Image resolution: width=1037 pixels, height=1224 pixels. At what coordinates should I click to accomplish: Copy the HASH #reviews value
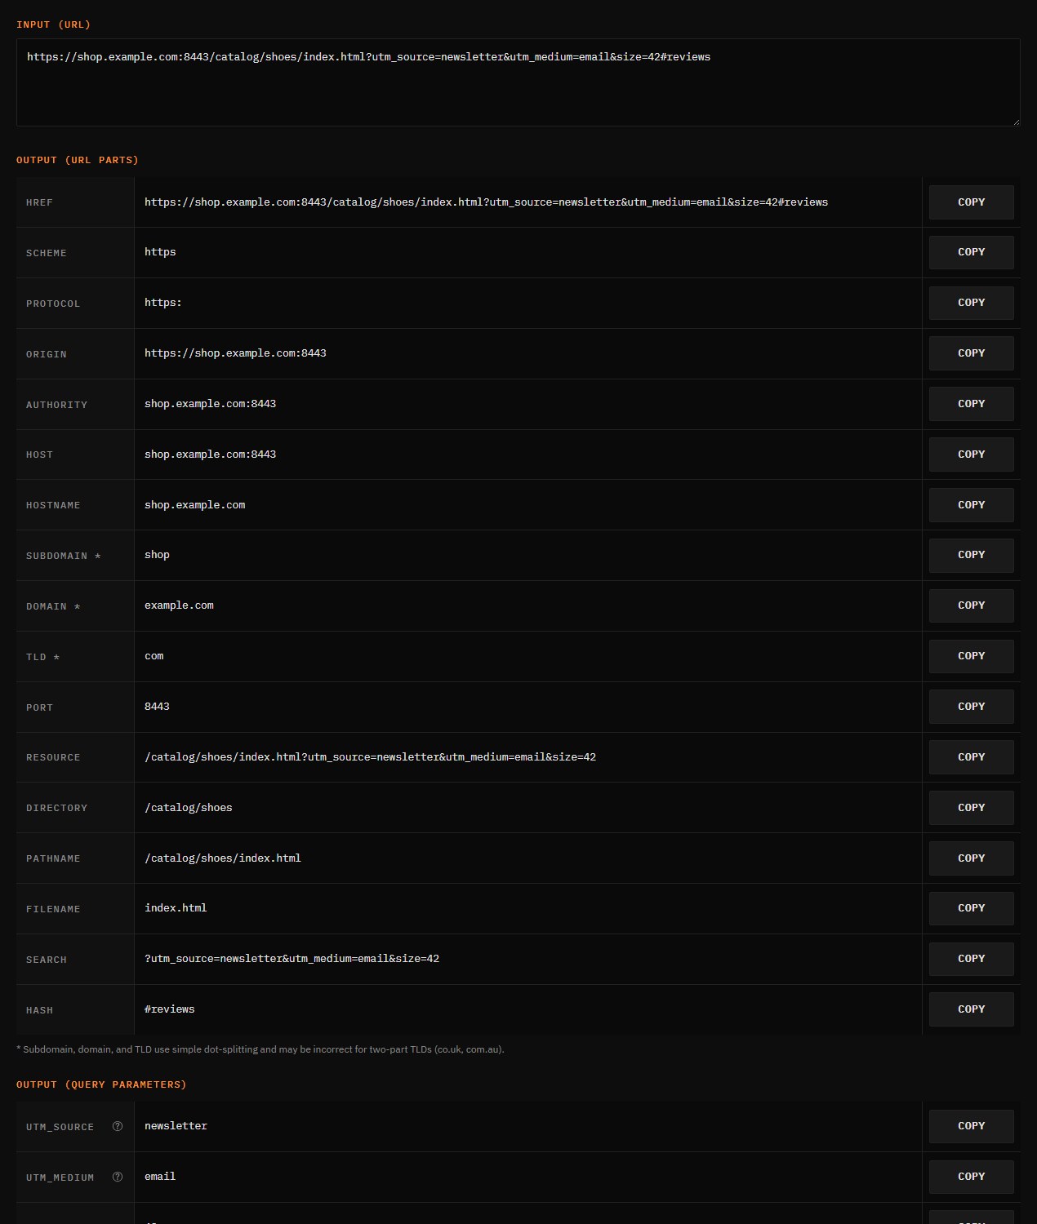click(x=971, y=1009)
